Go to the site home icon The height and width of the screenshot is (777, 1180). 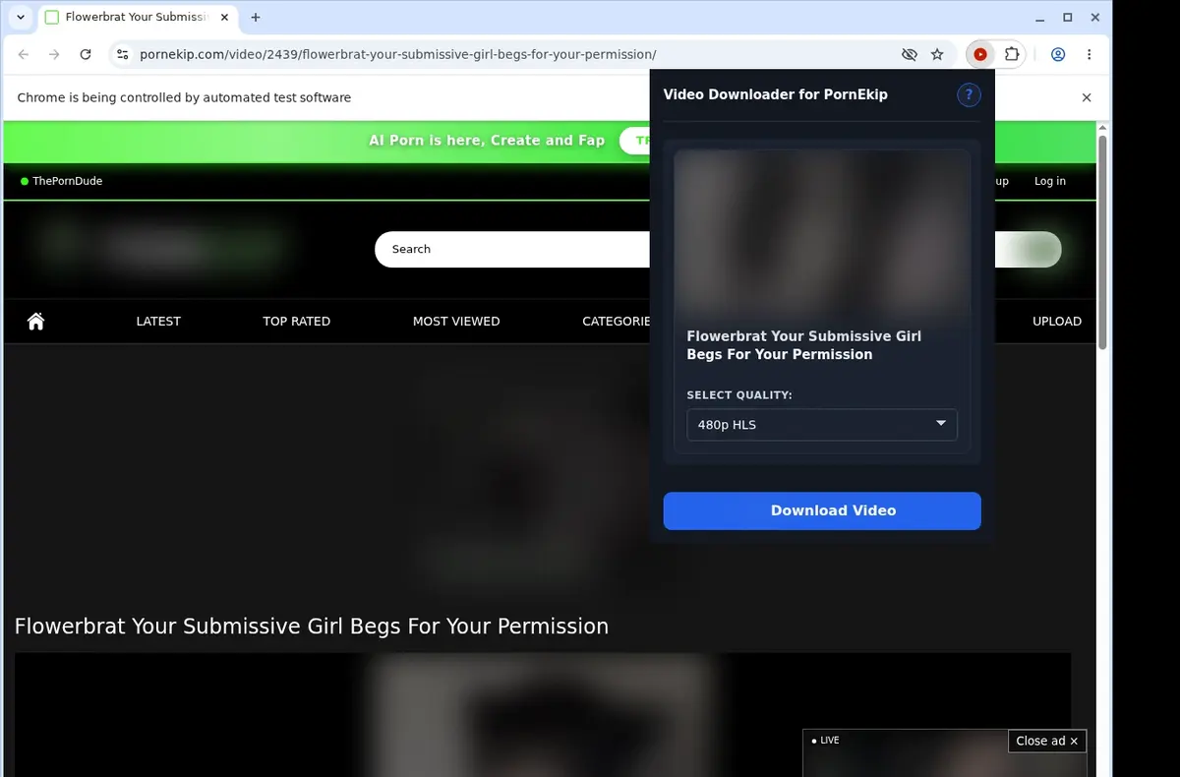point(36,321)
